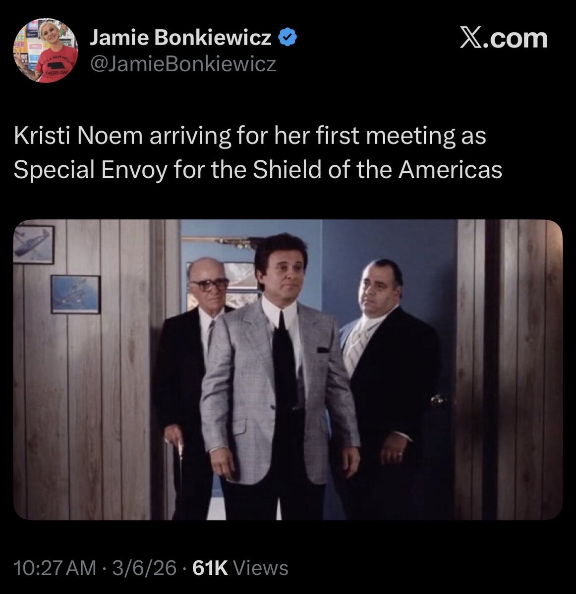The height and width of the screenshot is (594, 576).
Task: Select the display name Jamie Bonkiewicz
Action: tap(181, 38)
